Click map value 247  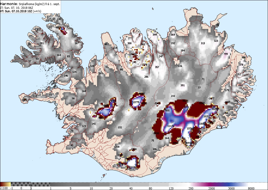click(161, 56)
